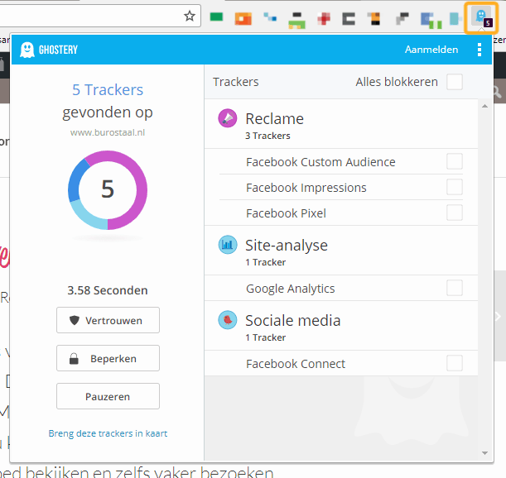The image size is (506, 478).
Task: Block Google Analytics tracker checkbox
Action: point(455,288)
